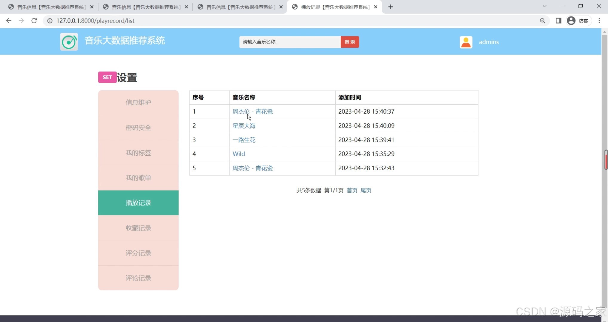
Task: Focus the music name search field
Action: coord(290,42)
